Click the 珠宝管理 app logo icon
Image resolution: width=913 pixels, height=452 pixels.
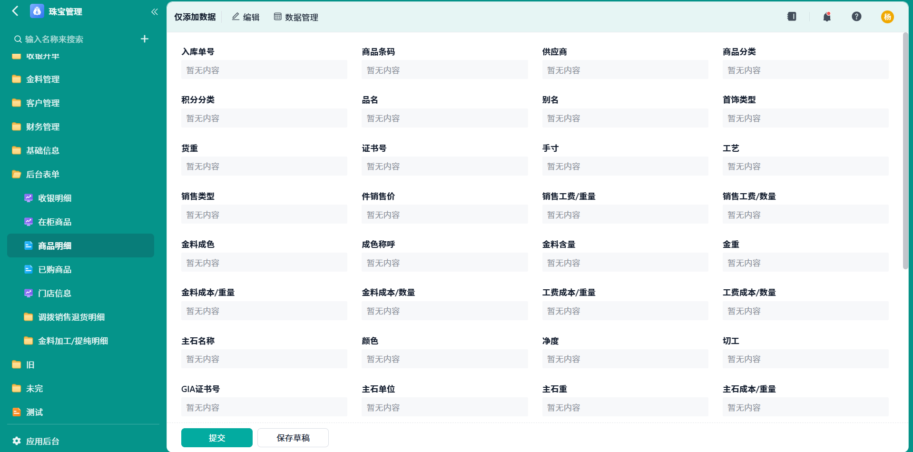37,11
